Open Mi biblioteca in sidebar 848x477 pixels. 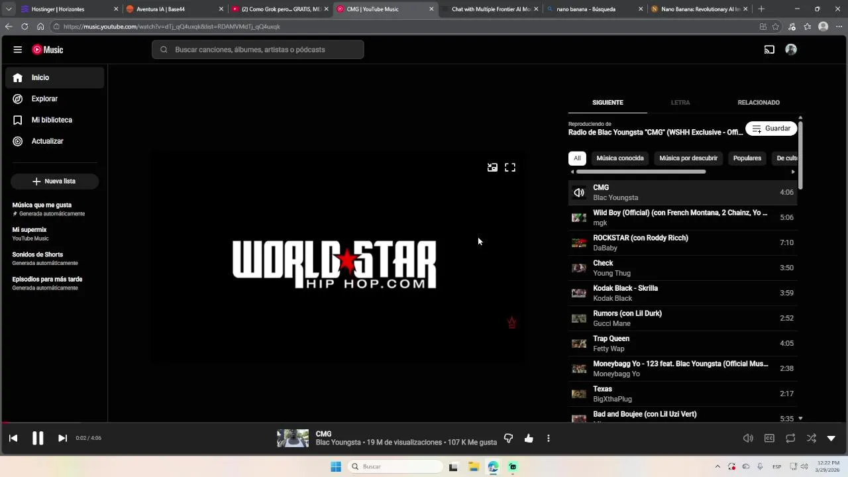(x=55, y=120)
